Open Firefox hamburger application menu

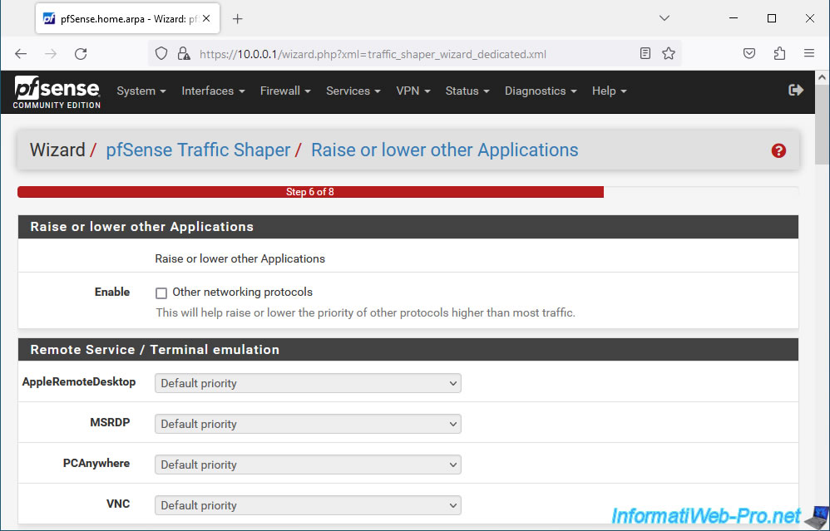coord(809,53)
